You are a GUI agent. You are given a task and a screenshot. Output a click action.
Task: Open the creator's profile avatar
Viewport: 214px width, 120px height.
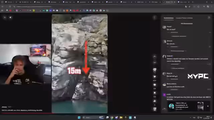click(154, 70)
